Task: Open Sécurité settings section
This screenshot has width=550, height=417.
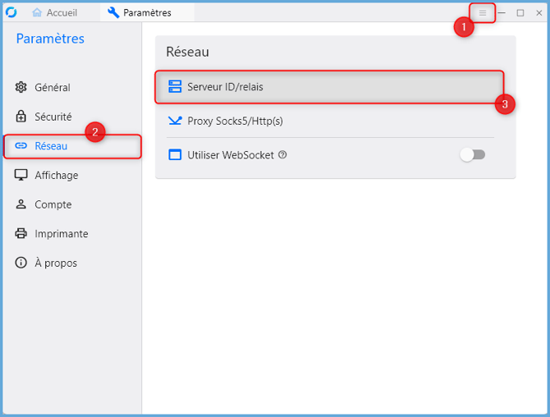Action: [x=72, y=117]
